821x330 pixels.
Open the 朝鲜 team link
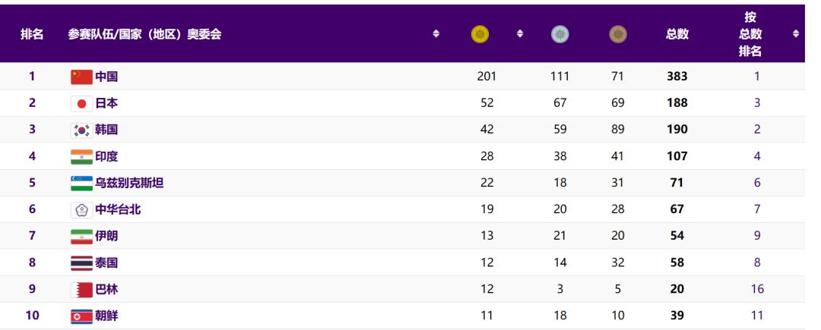[106, 316]
